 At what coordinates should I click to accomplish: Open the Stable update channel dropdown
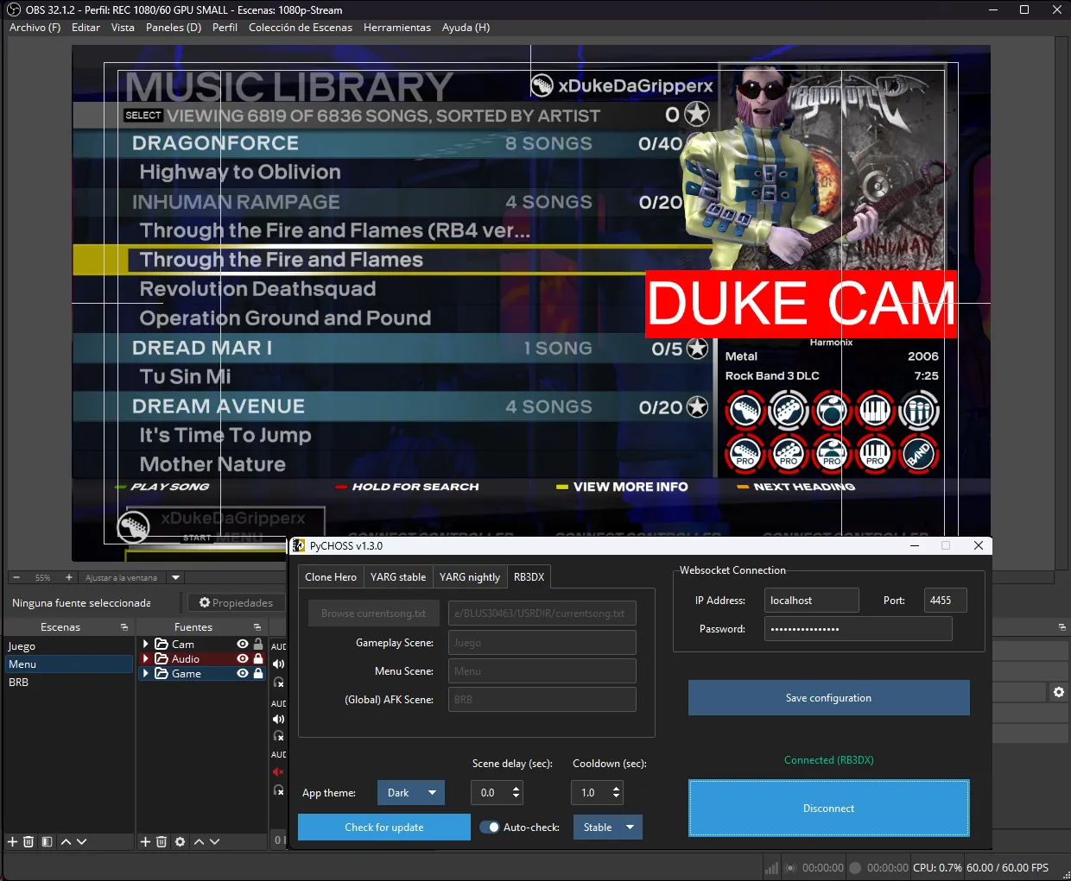608,828
